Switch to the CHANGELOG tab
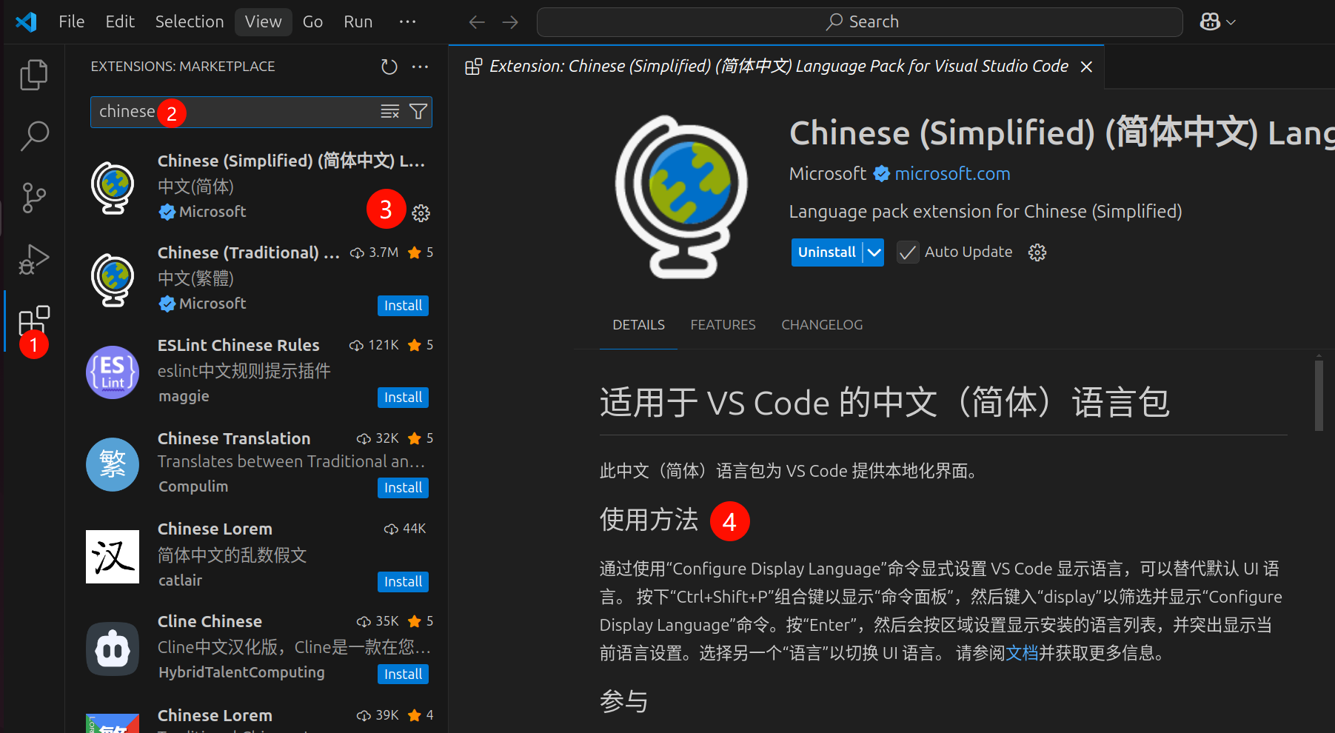 [822, 324]
